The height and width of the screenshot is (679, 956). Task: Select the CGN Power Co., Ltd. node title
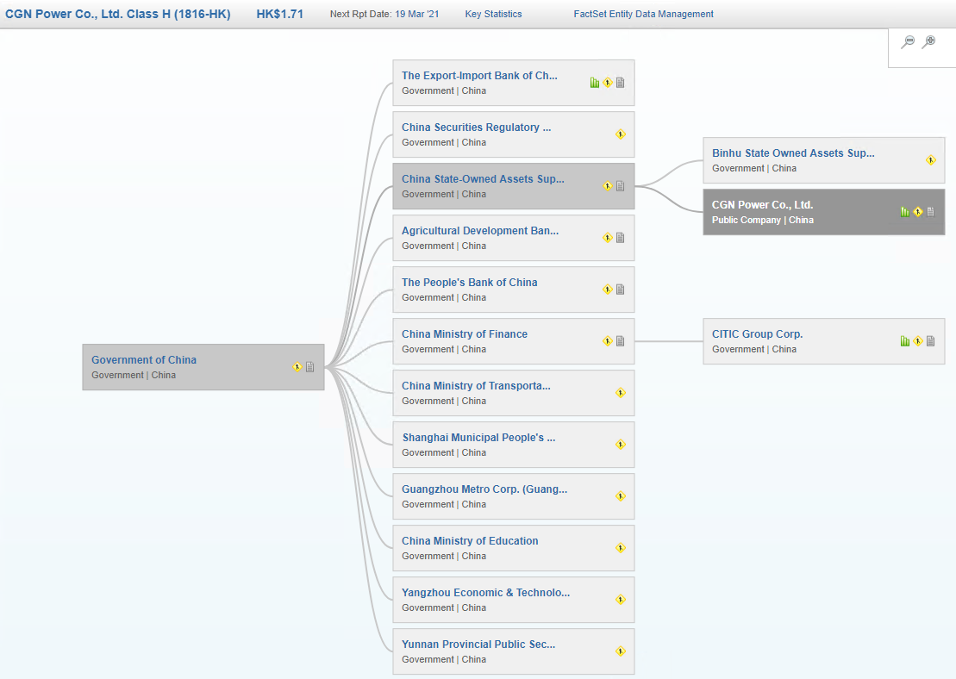(762, 205)
